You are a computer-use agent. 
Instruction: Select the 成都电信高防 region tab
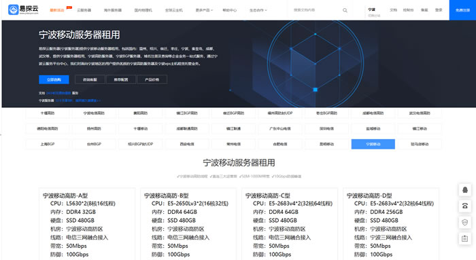[x=373, y=113]
